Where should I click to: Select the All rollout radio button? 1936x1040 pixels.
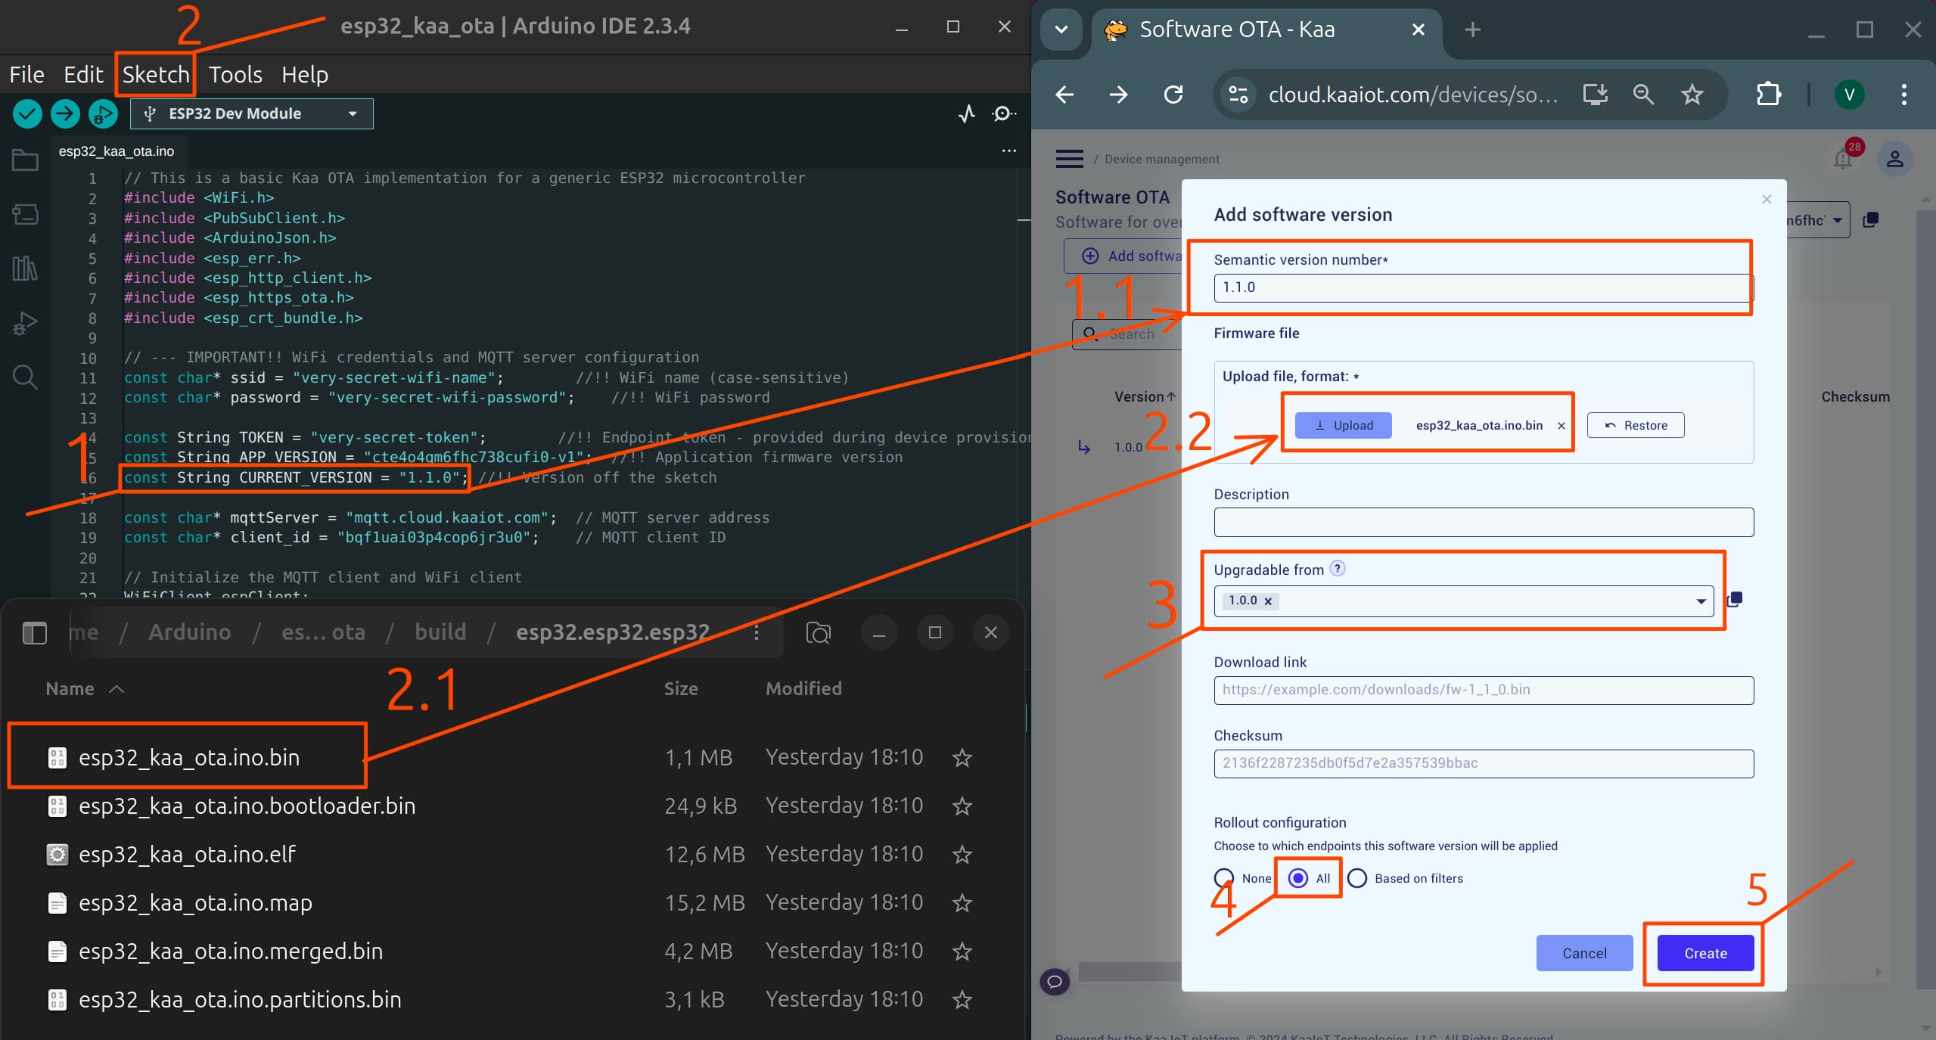1298,878
